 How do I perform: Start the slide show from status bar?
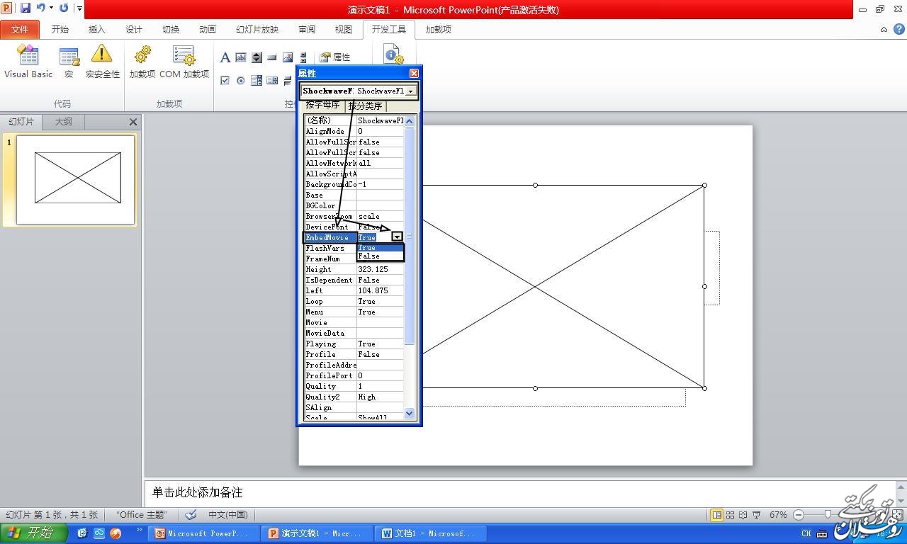click(x=756, y=515)
